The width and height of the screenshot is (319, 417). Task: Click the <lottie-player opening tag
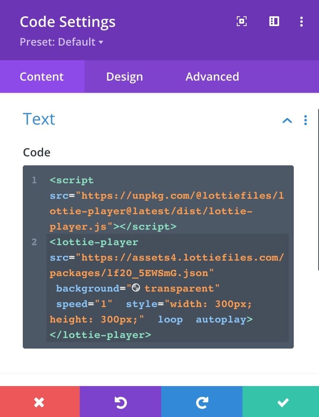pos(94,242)
